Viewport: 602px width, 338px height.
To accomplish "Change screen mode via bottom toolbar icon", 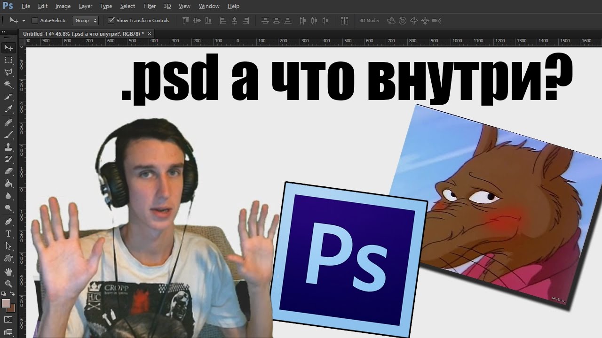I will (8, 332).
